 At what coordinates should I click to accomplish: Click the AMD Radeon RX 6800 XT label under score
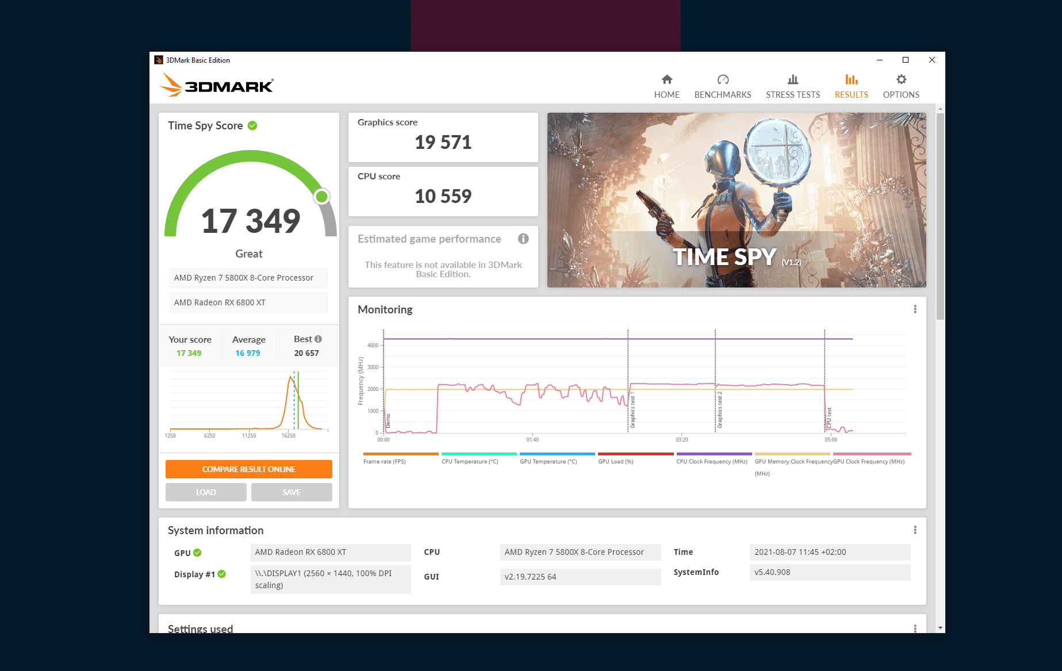tap(249, 302)
